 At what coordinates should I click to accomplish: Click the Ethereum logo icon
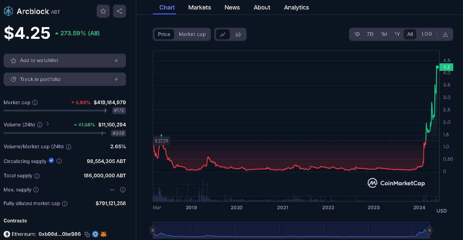tap(7, 234)
